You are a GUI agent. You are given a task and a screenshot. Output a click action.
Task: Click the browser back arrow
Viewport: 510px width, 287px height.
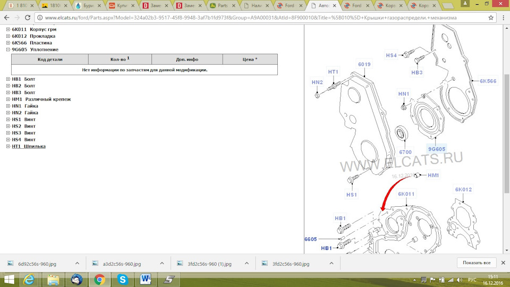pos(7,18)
